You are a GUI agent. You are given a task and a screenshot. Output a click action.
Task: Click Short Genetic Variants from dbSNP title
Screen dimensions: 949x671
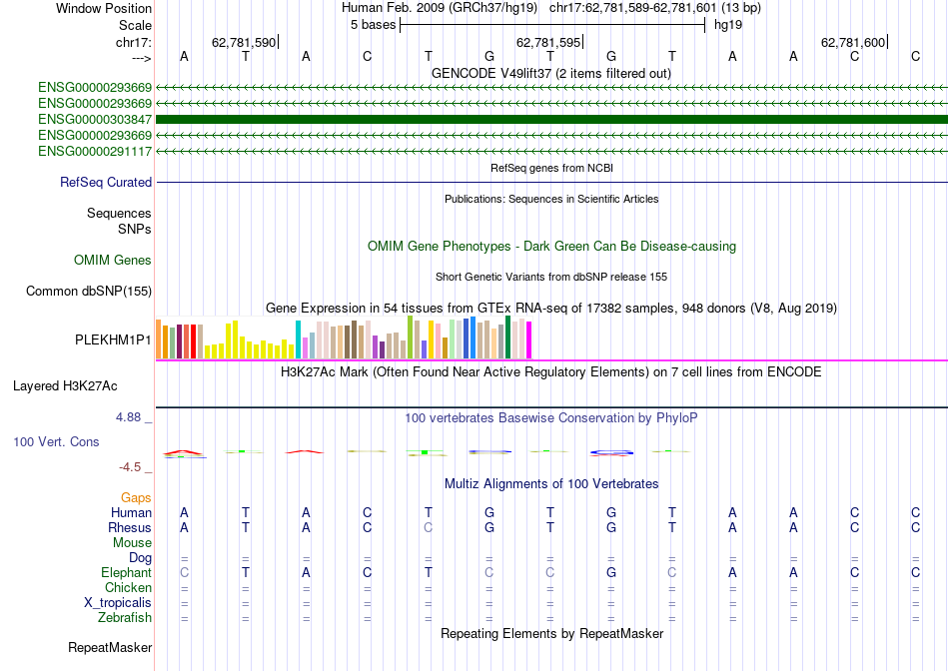coord(551,277)
